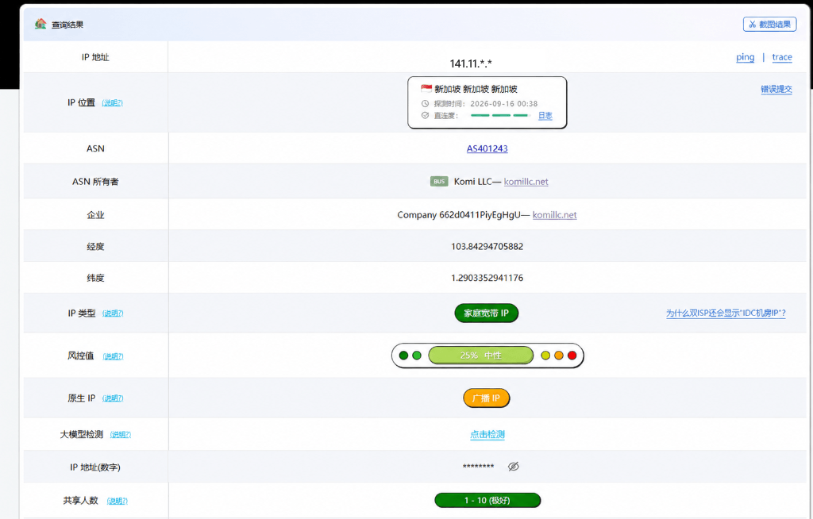This screenshot has width=813, height=519.
Task: Click the 25% 中性 risk bar
Action: tap(480, 356)
